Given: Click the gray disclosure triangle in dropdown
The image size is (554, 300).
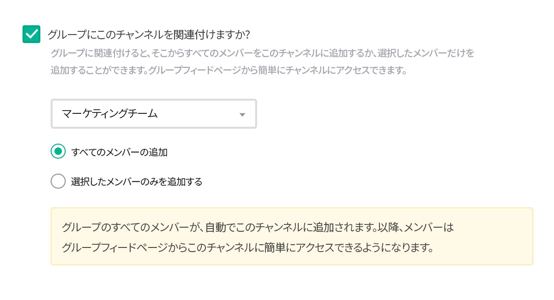Looking at the screenshot, I should pos(242,114).
